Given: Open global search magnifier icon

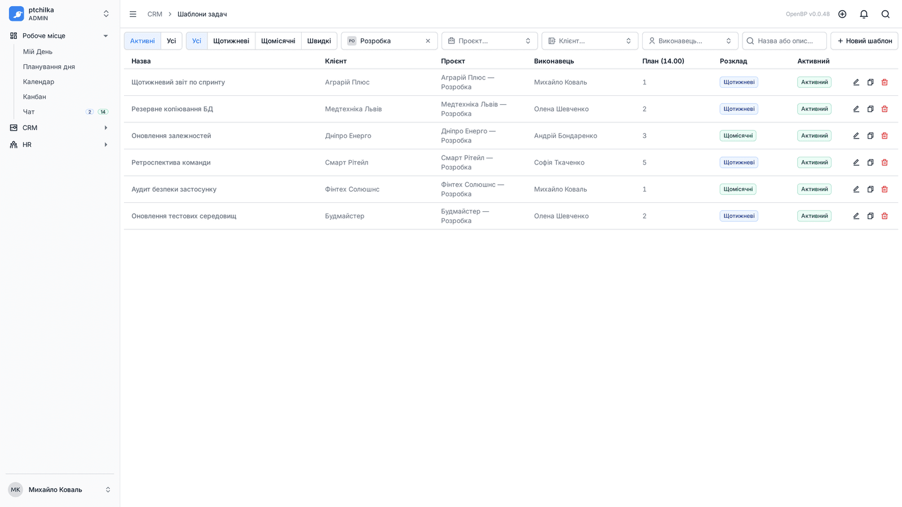Looking at the screenshot, I should point(885,14).
